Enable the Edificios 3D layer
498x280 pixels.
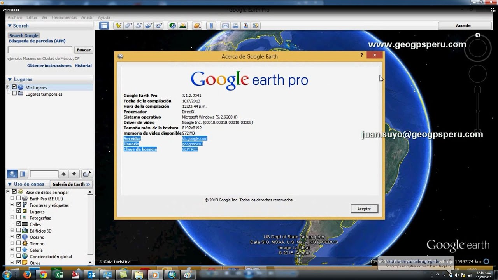coord(18,230)
